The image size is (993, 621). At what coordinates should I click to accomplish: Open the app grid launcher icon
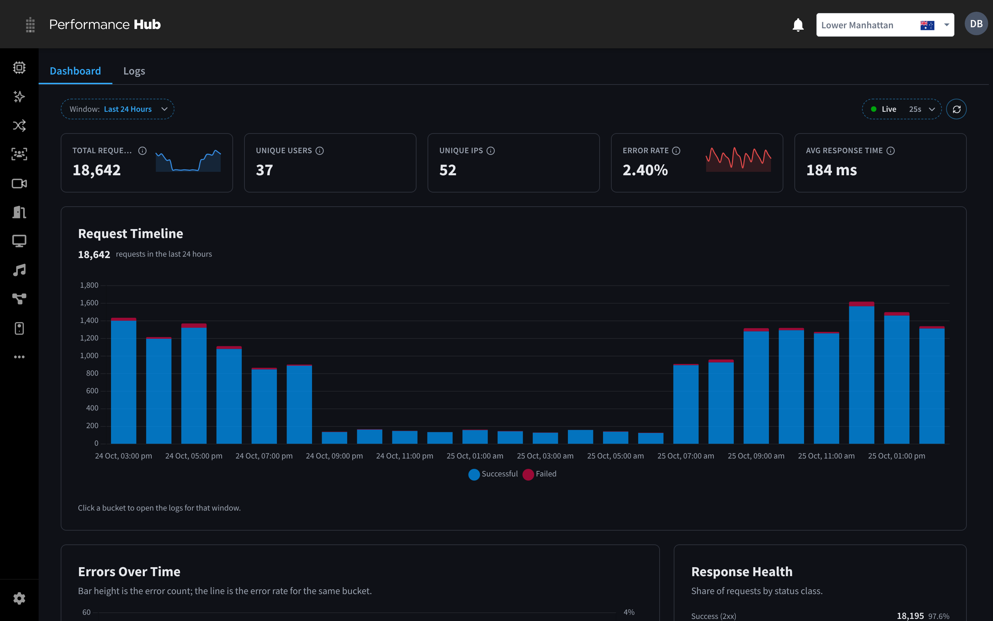tap(30, 24)
